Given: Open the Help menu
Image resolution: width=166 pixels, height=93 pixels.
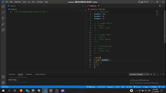Looking at the screenshot, I should 46,2.
